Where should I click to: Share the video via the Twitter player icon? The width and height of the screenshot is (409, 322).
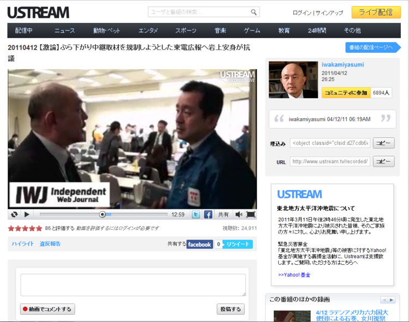tap(196, 215)
